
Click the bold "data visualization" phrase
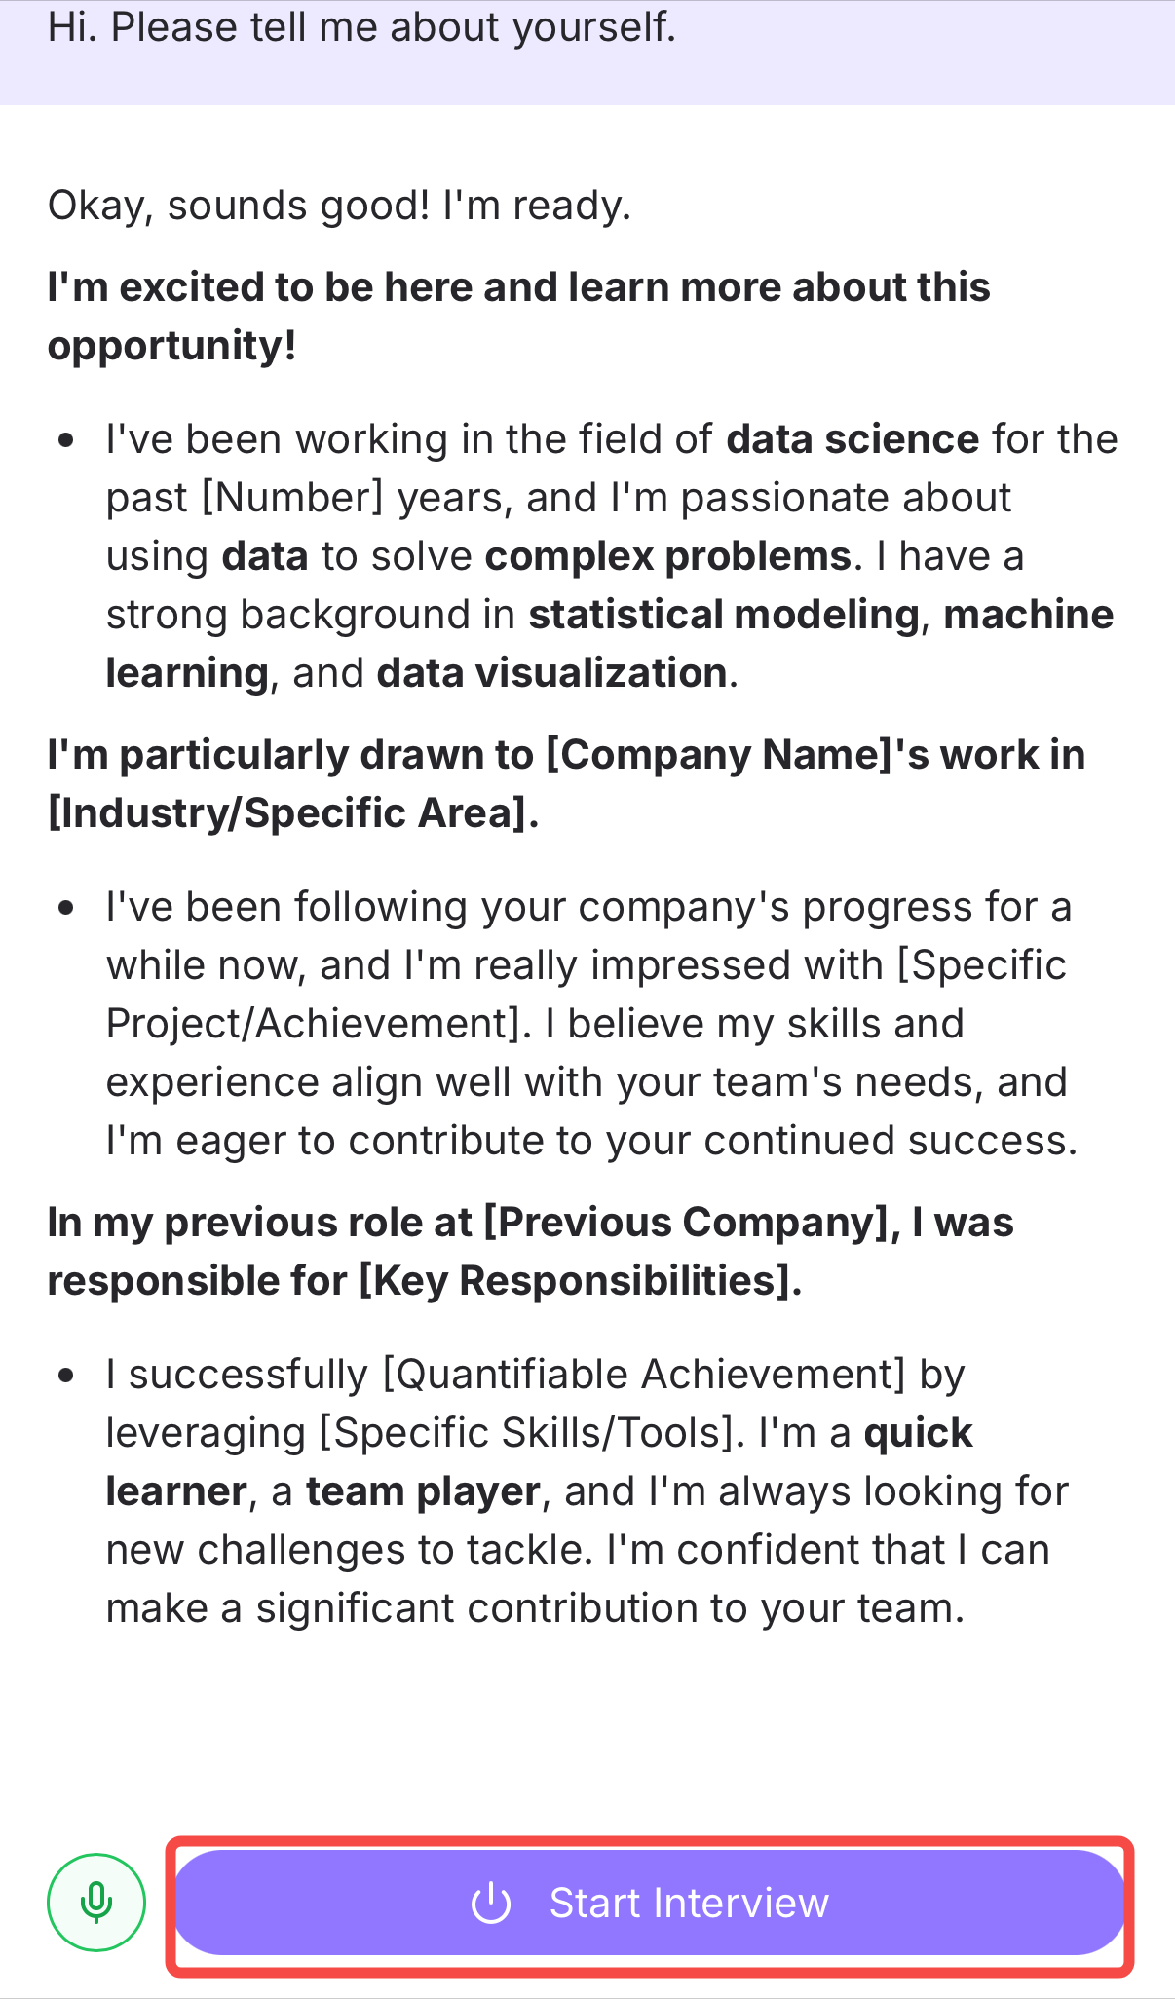click(x=551, y=673)
